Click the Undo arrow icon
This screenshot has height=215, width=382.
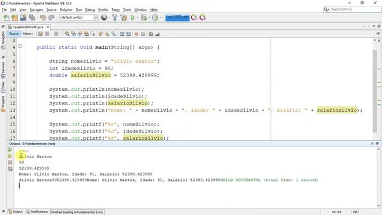click(42, 17)
